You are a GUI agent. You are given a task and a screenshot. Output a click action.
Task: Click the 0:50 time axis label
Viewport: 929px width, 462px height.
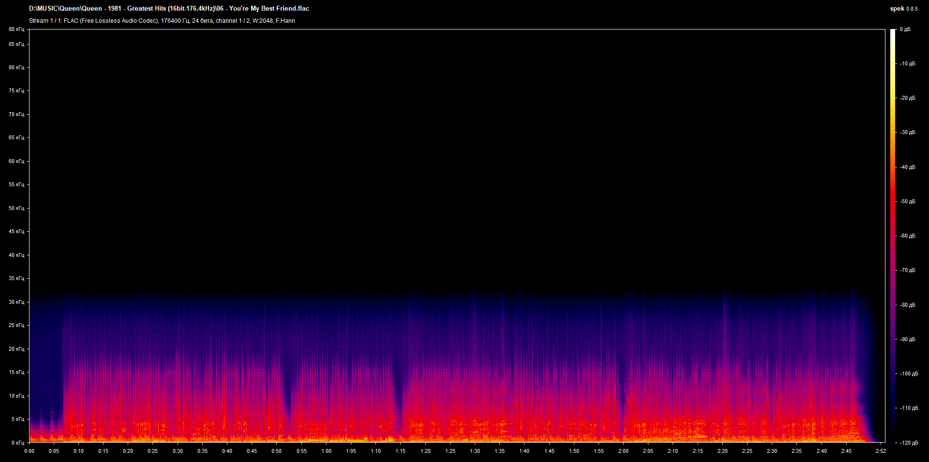tap(276, 451)
